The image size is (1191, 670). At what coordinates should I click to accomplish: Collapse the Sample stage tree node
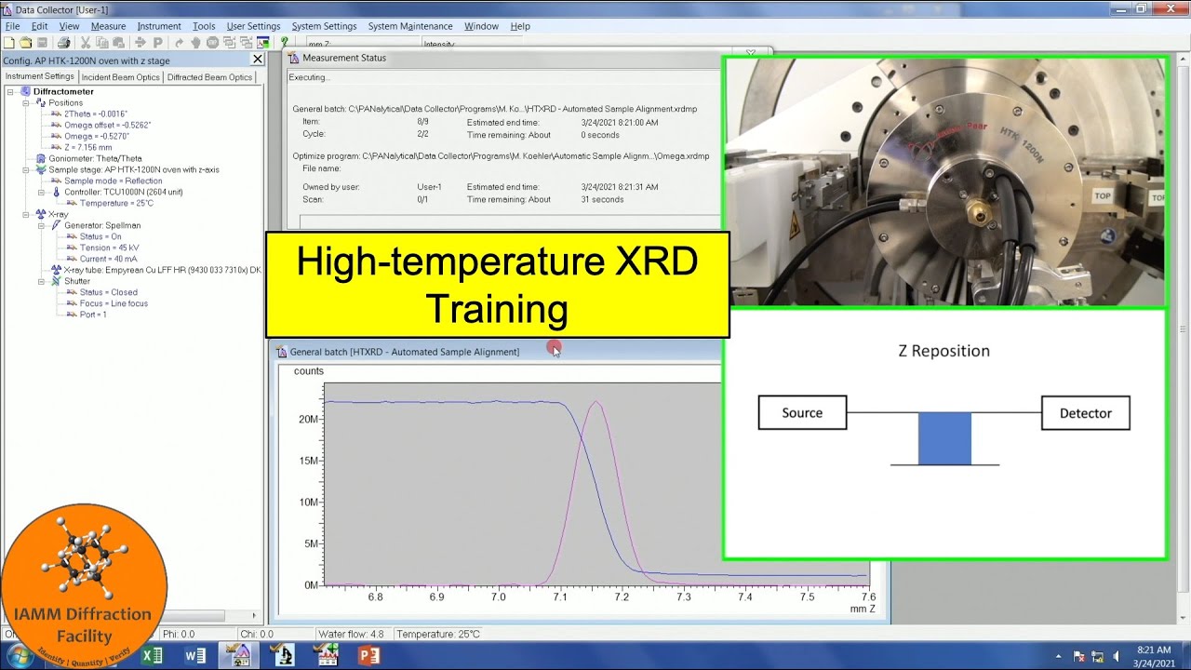pos(26,169)
